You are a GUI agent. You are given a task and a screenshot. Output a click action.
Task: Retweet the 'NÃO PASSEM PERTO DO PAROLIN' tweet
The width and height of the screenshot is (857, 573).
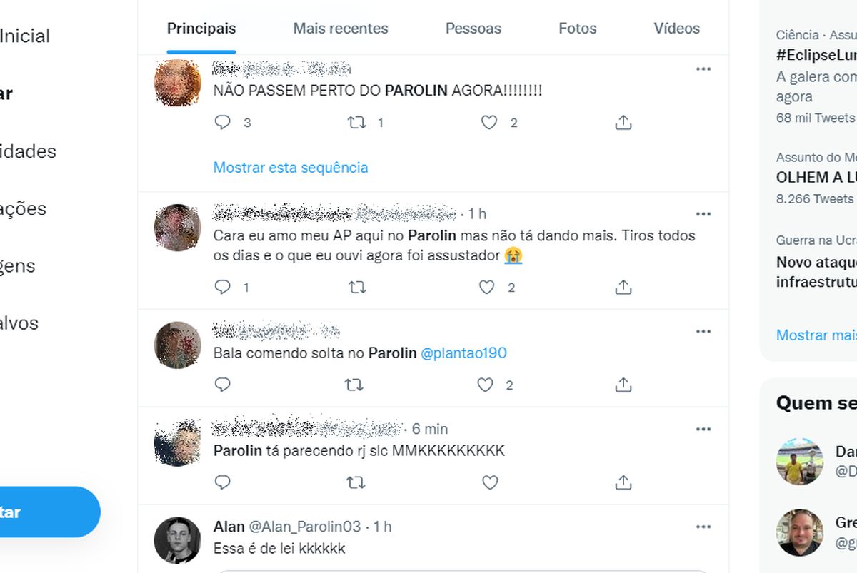356,123
